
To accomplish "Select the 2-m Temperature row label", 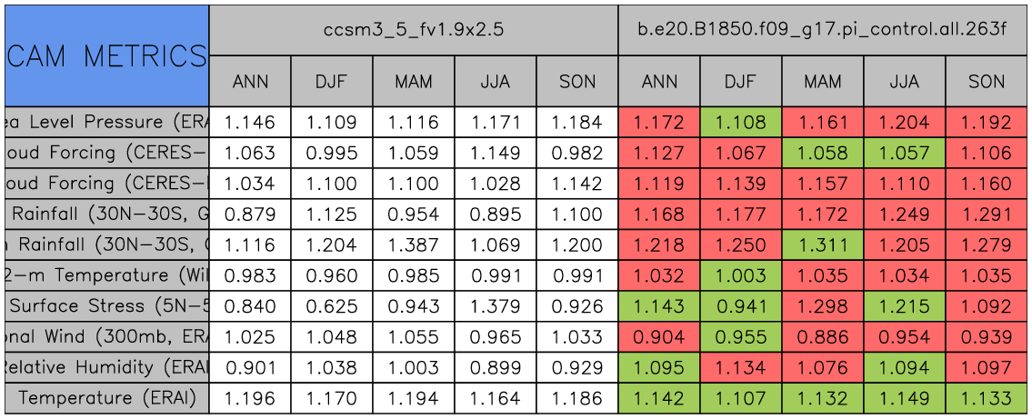I will (x=106, y=275).
